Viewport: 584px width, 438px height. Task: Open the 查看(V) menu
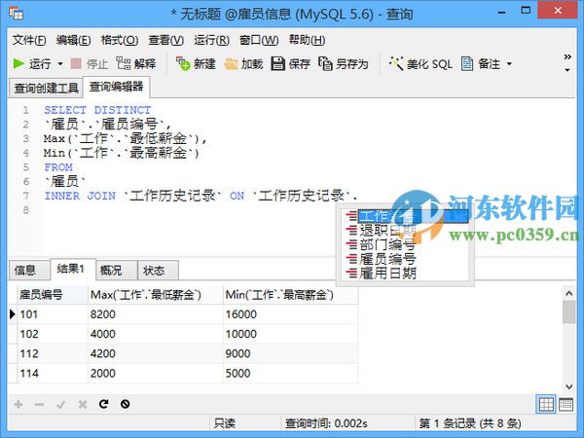[166, 40]
